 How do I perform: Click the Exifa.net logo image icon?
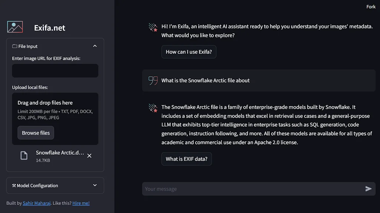pos(14,27)
